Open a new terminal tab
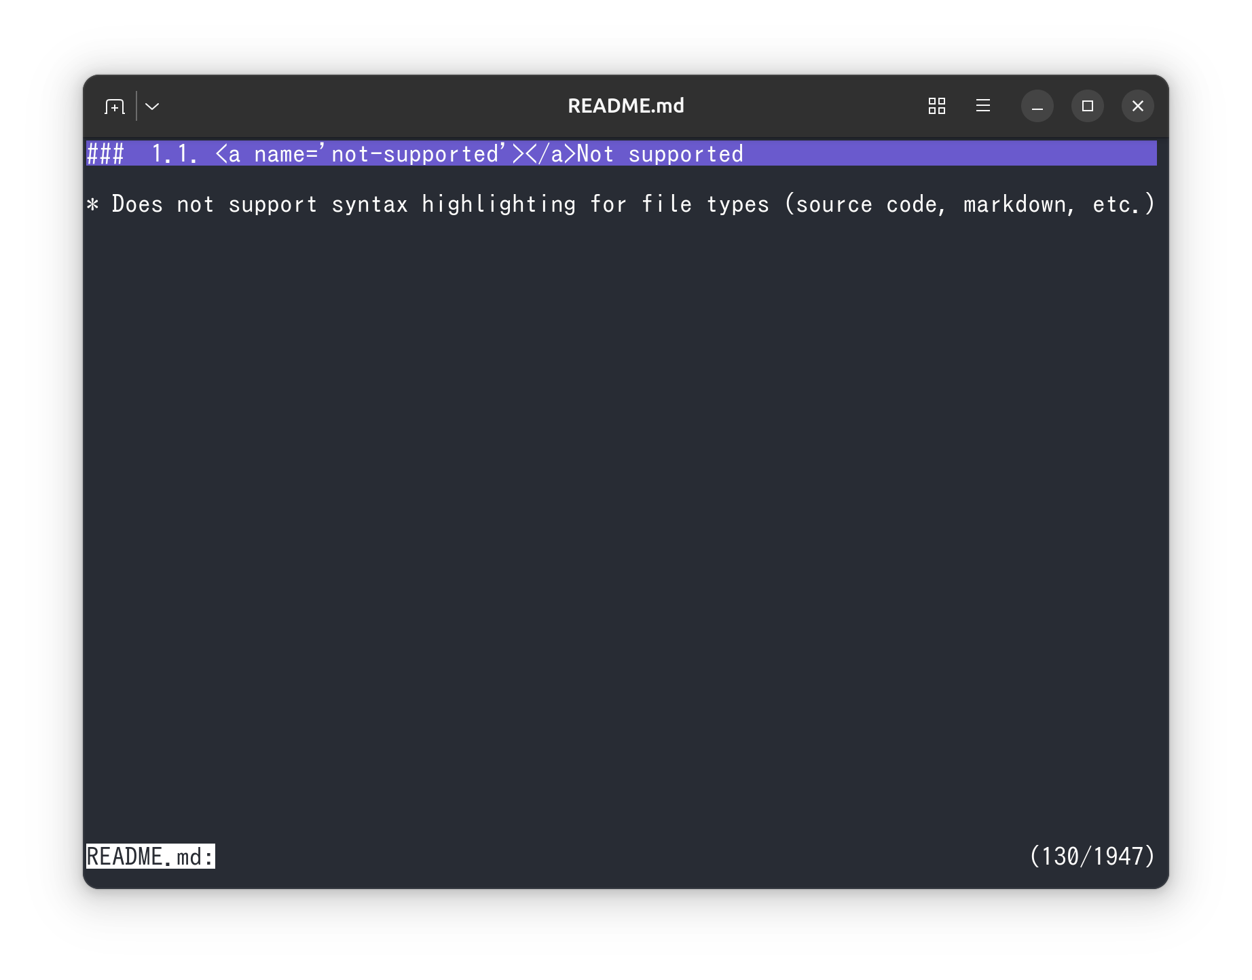The width and height of the screenshot is (1252, 980). 115,107
